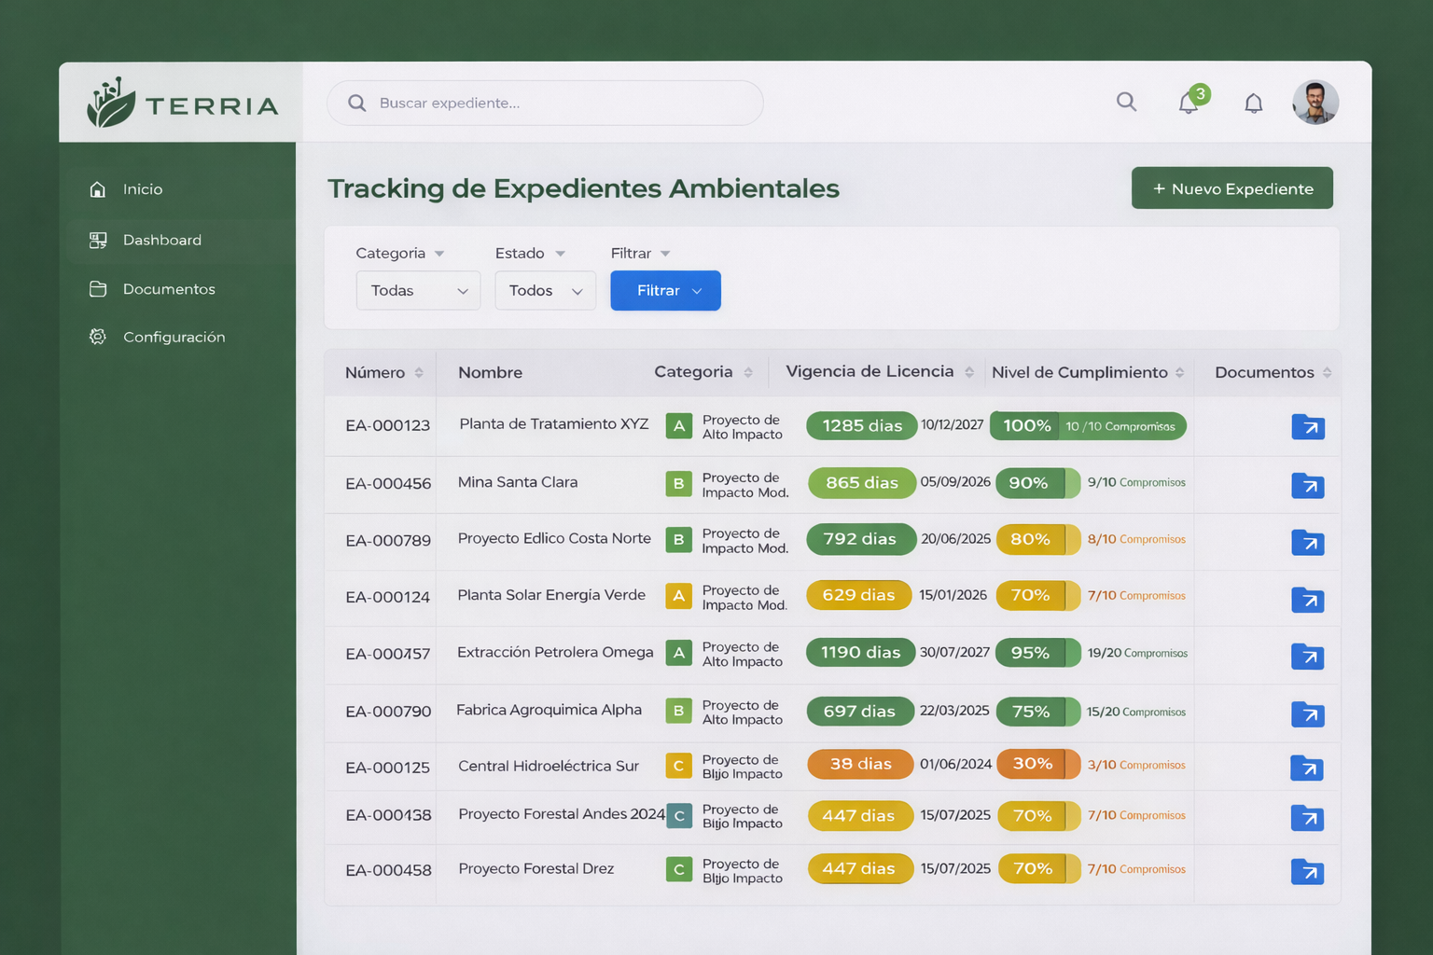Screen dimensions: 1433x955
Task: Open the Dashboard panel icon
Action: point(98,240)
